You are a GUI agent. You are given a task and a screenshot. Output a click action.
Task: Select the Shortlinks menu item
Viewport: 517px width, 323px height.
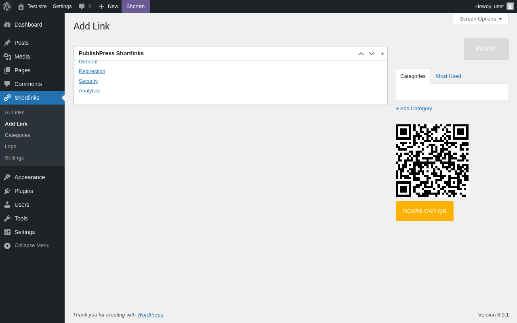pyautogui.click(x=32, y=98)
